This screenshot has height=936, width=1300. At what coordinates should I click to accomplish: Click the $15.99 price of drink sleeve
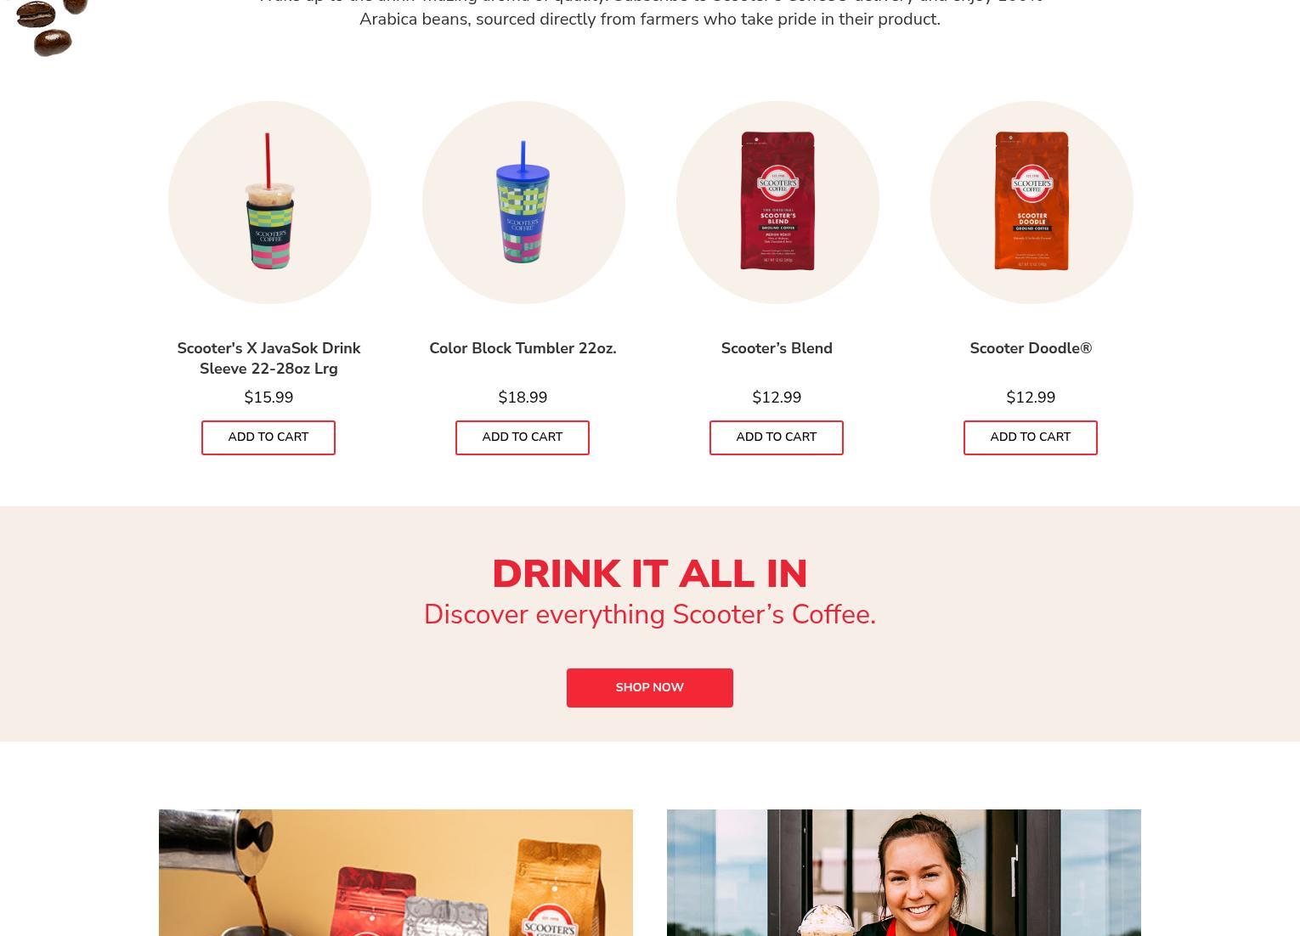point(268,398)
